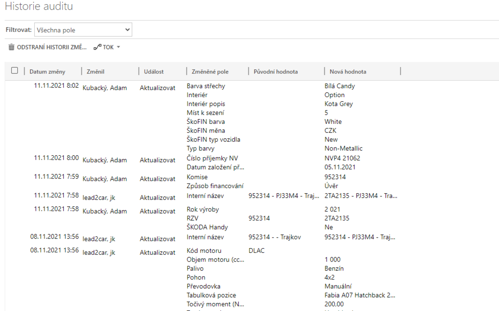Click the trash icon for deleting change history
Viewport: 499px width, 311px height.
pyautogui.click(x=12, y=47)
